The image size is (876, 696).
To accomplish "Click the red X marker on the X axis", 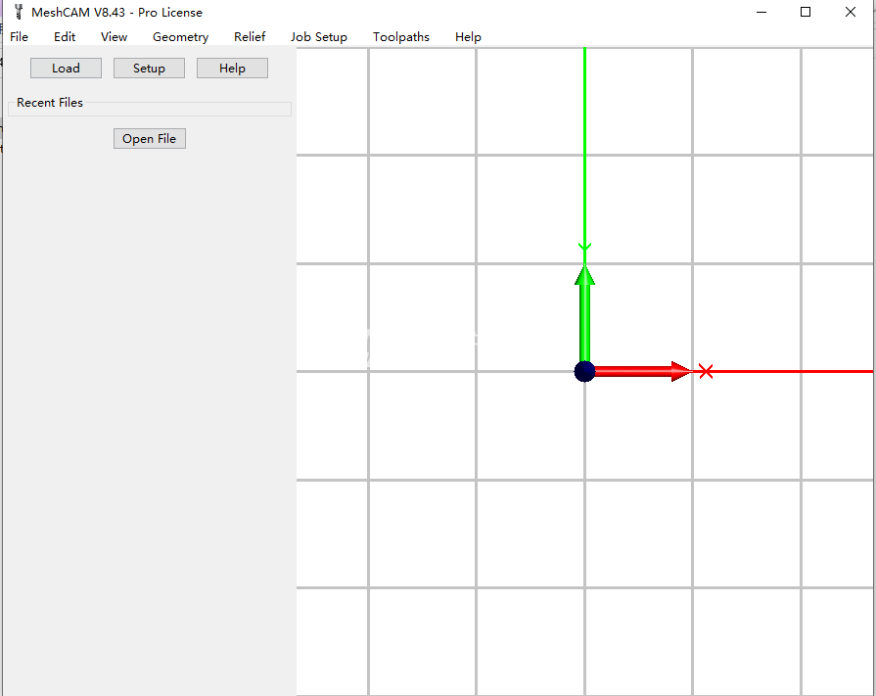I will pyautogui.click(x=706, y=371).
